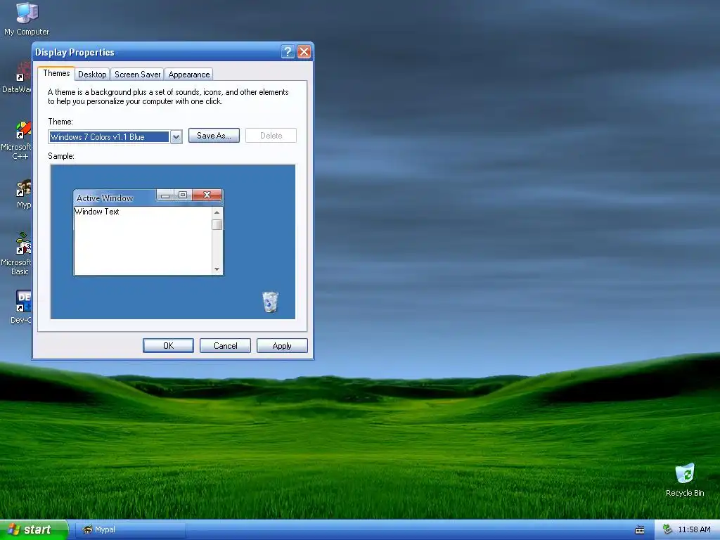720x540 pixels.
Task: Confirm with the OK button
Action: coord(168,346)
